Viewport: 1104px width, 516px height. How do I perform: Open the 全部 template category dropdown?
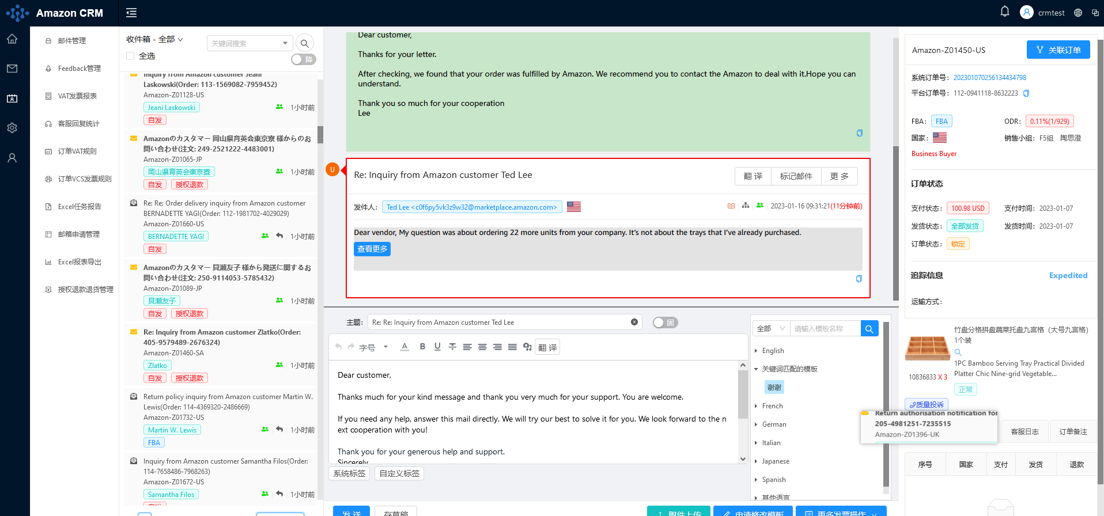click(x=772, y=328)
